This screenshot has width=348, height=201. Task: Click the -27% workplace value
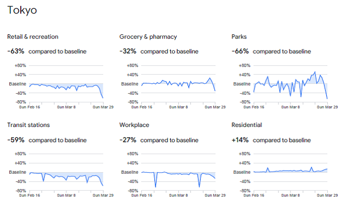click(128, 140)
